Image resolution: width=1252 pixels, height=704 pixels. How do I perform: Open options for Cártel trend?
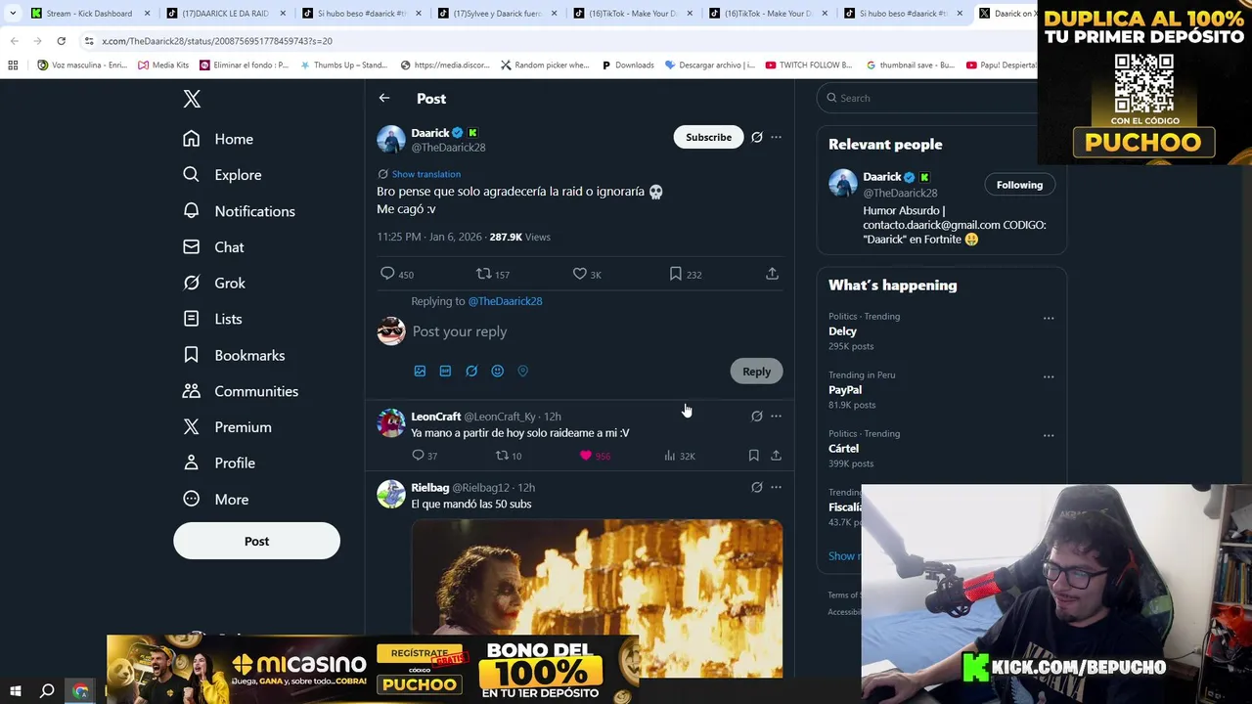click(1049, 435)
